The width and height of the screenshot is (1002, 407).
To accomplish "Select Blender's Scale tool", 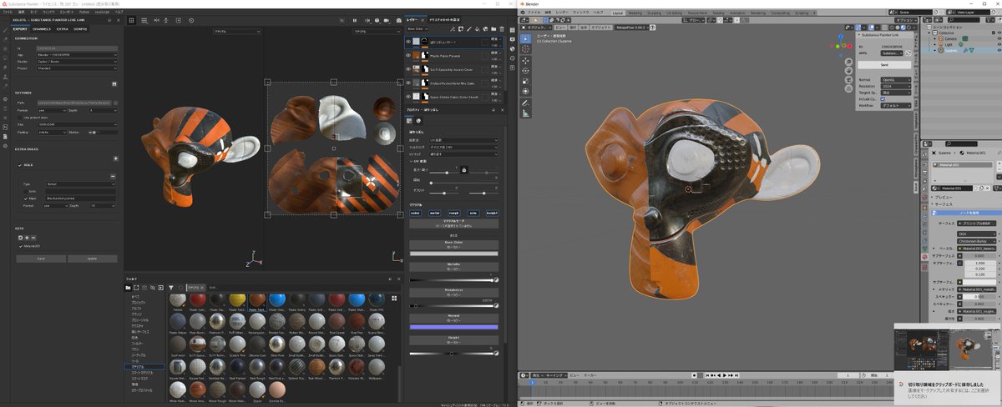I will click(x=525, y=81).
